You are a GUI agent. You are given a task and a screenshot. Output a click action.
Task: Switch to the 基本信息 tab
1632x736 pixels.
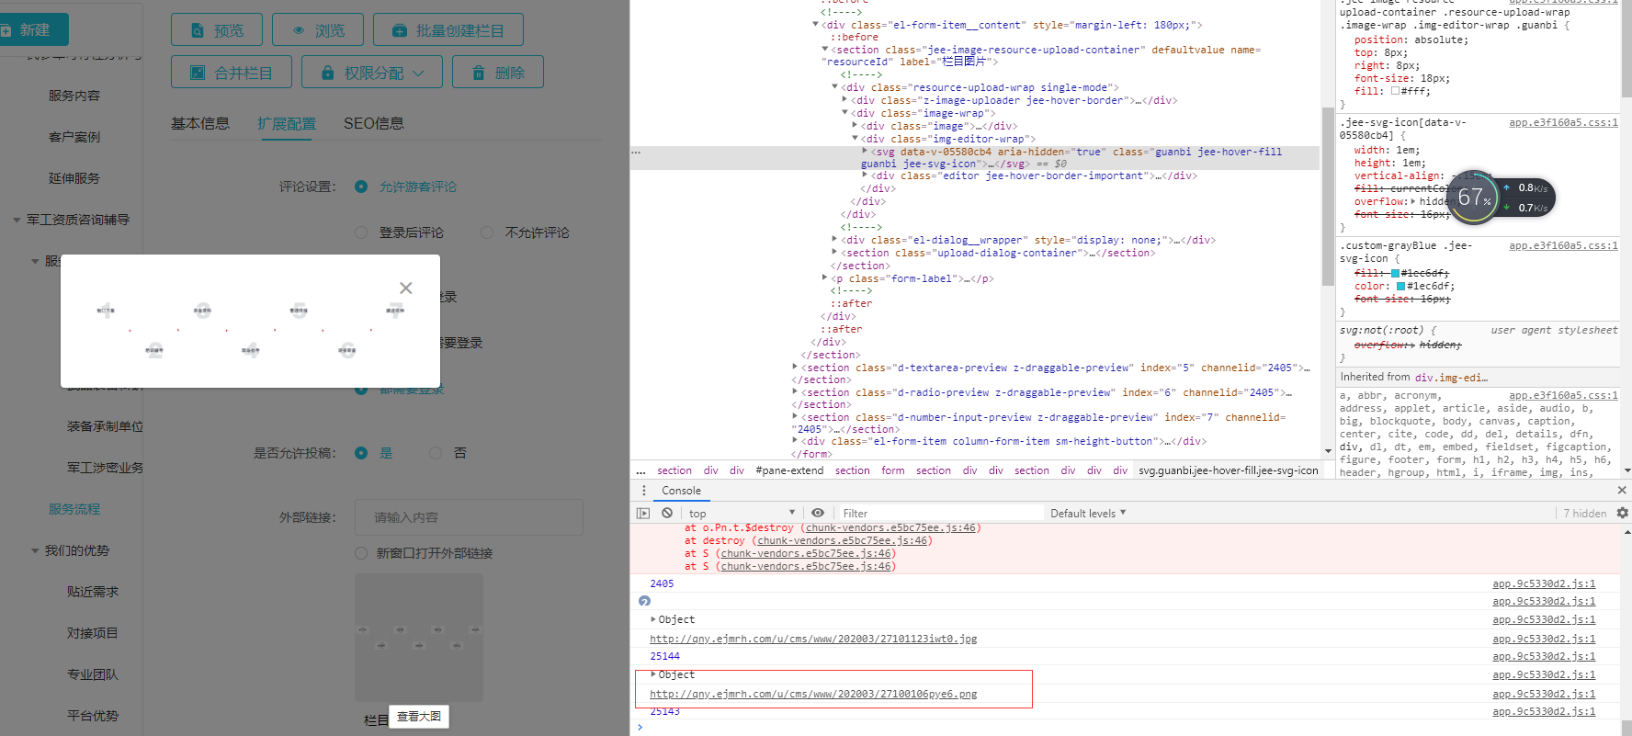pyautogui.click(x=200, y=124)
